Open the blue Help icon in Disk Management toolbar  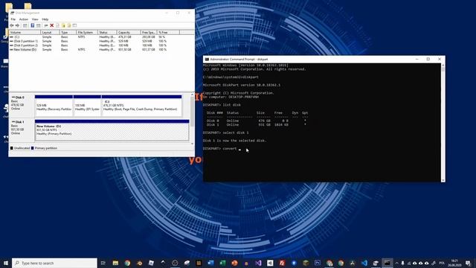coord(33,25)
